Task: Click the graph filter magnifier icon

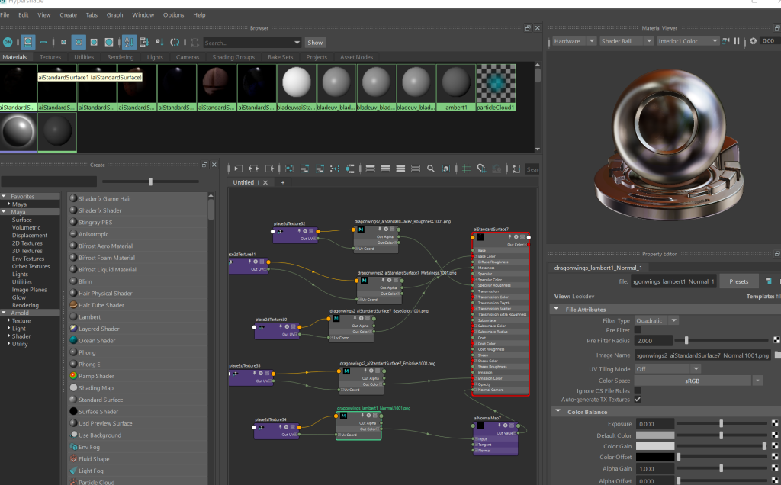Action: pyautogui.click(x=431, y=169)
